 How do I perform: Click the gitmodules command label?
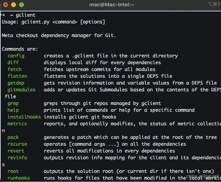coord(21,90)
